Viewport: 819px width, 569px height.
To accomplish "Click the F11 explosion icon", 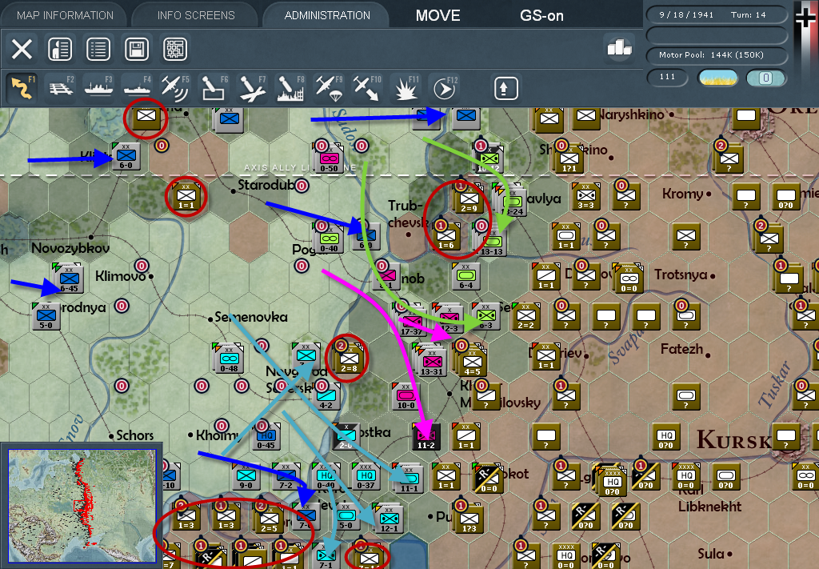I will coord(406,87).
